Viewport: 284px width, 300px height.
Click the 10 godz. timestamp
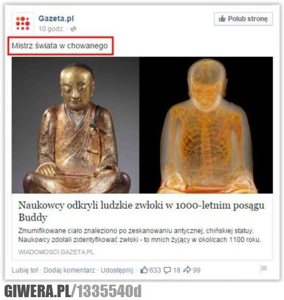[51, 29]
